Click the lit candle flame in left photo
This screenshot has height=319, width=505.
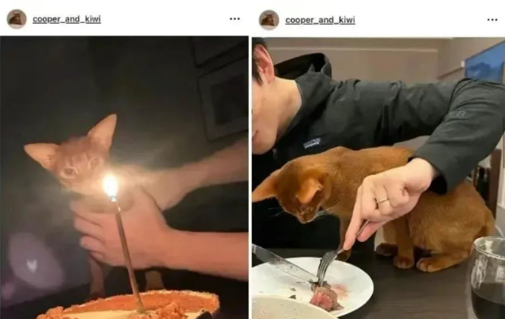111,186
